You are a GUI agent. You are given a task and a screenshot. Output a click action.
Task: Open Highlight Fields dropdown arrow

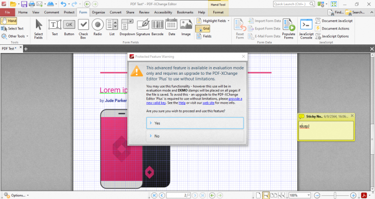click(228, 21)
